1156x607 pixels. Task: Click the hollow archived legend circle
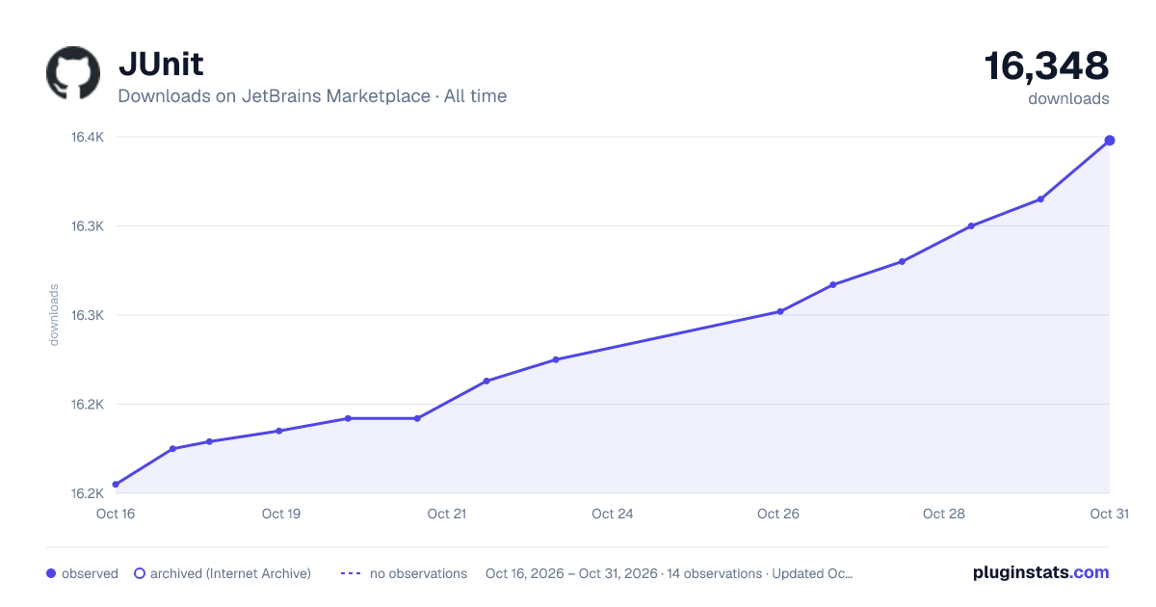[x=140, y=573]
